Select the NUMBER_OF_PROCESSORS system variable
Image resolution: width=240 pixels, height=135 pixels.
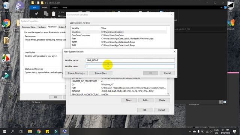pyautogui.click(x=119, y=81)
